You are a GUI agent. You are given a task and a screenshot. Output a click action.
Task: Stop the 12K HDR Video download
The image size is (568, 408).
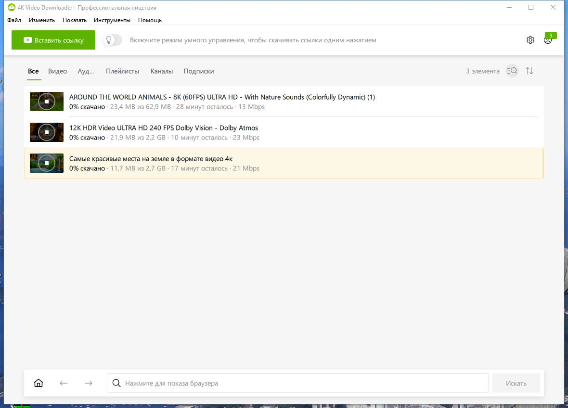[46, 132]
